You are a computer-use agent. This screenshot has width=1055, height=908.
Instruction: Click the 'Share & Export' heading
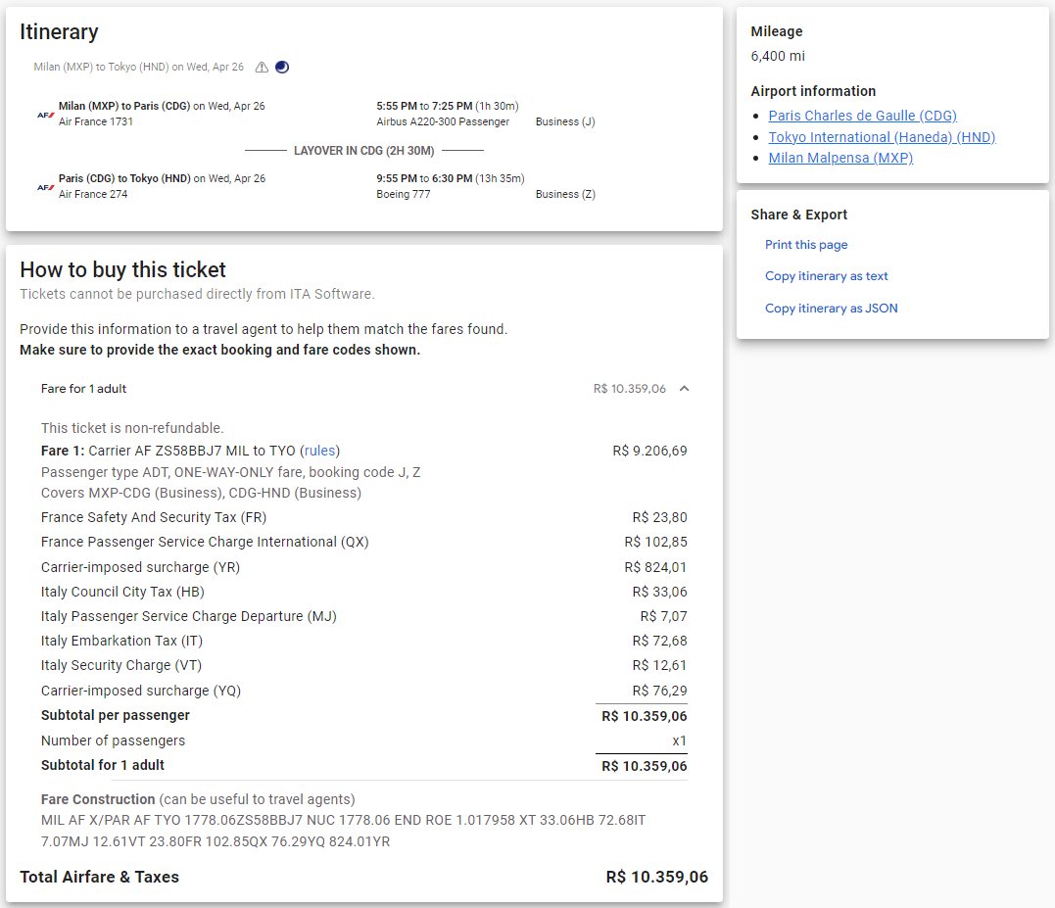pos(798,215)
